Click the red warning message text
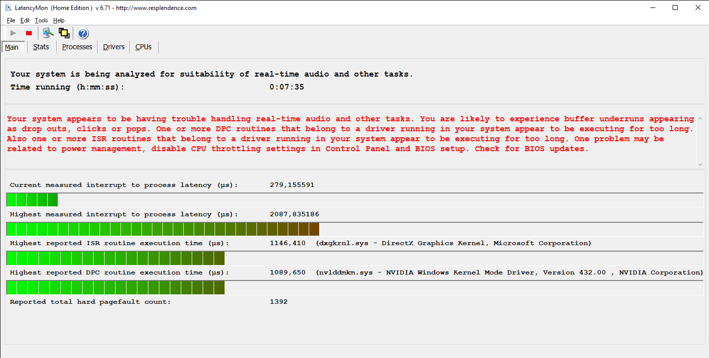 tap(351, 134)
